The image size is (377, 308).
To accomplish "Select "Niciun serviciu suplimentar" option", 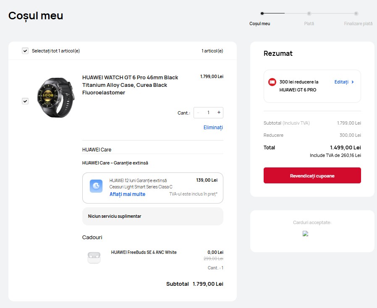I will click(153, 216).
